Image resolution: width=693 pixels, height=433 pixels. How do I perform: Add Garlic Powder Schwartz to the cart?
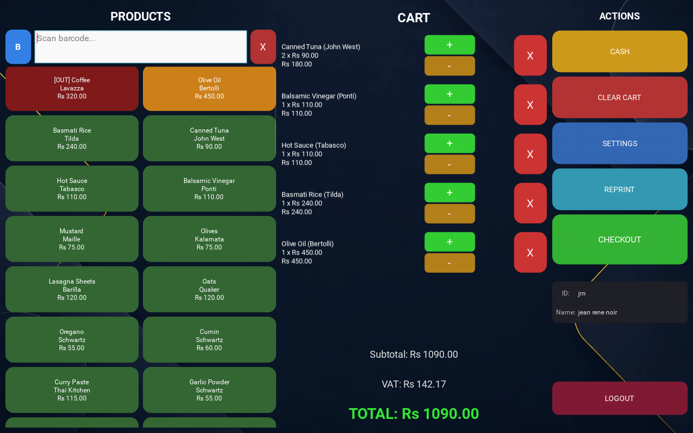point(210,390)
